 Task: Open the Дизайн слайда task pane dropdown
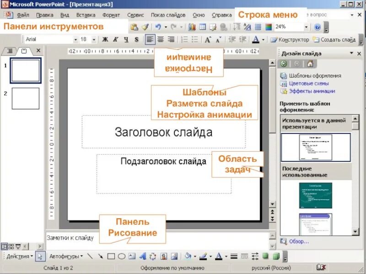coord(351,53)
